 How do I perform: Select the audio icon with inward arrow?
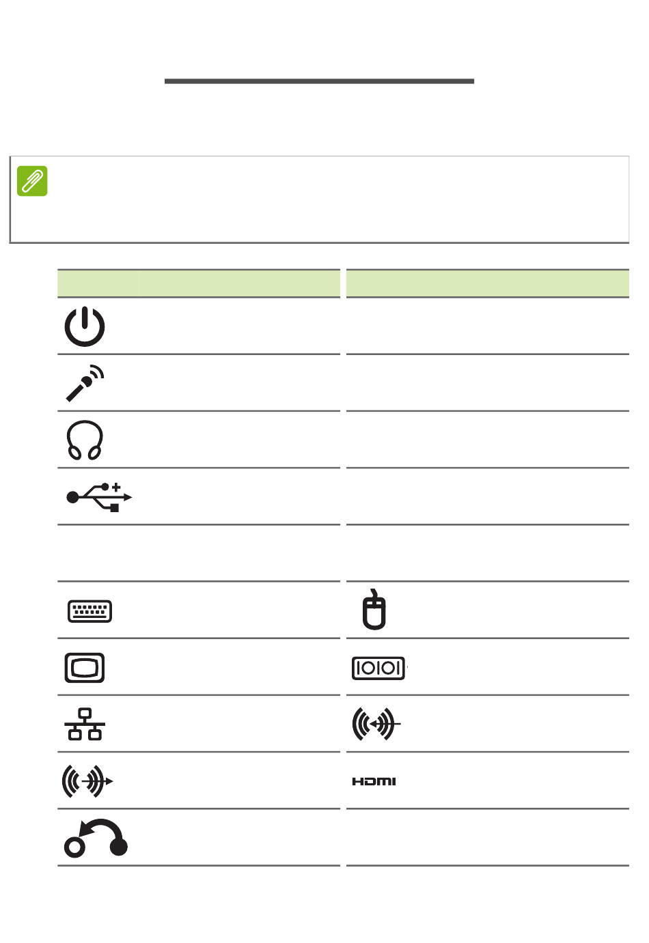click(376, 724)
